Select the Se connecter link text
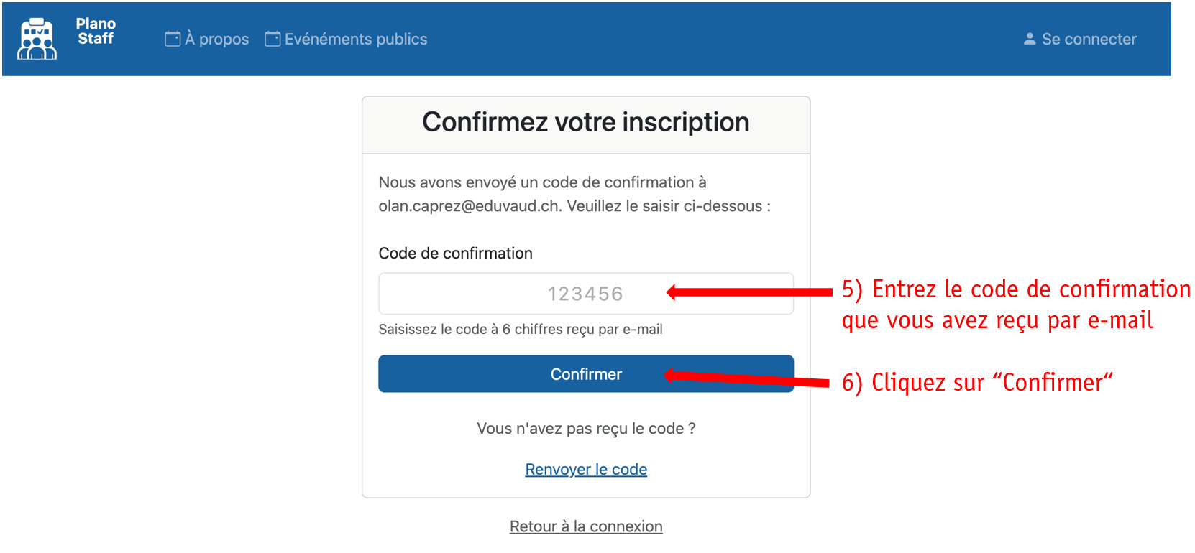Screen dimensions: 1195x553 coord(1089,39)
